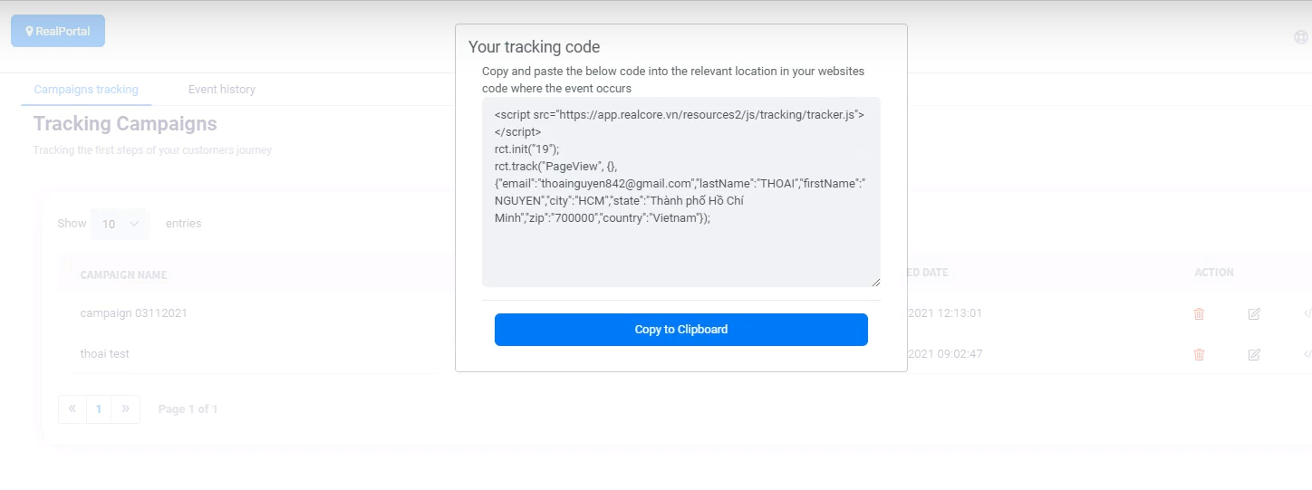The image size is (1312, 490).
Task: Copy tracking code to clipboard
Action: [681, 330]
